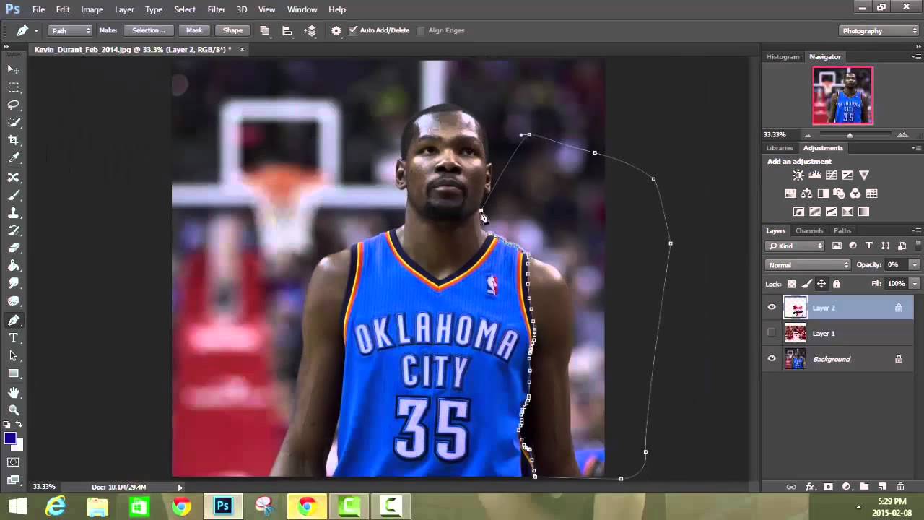Select the Brush tool
924x520 pixels.
coord(14,195)
